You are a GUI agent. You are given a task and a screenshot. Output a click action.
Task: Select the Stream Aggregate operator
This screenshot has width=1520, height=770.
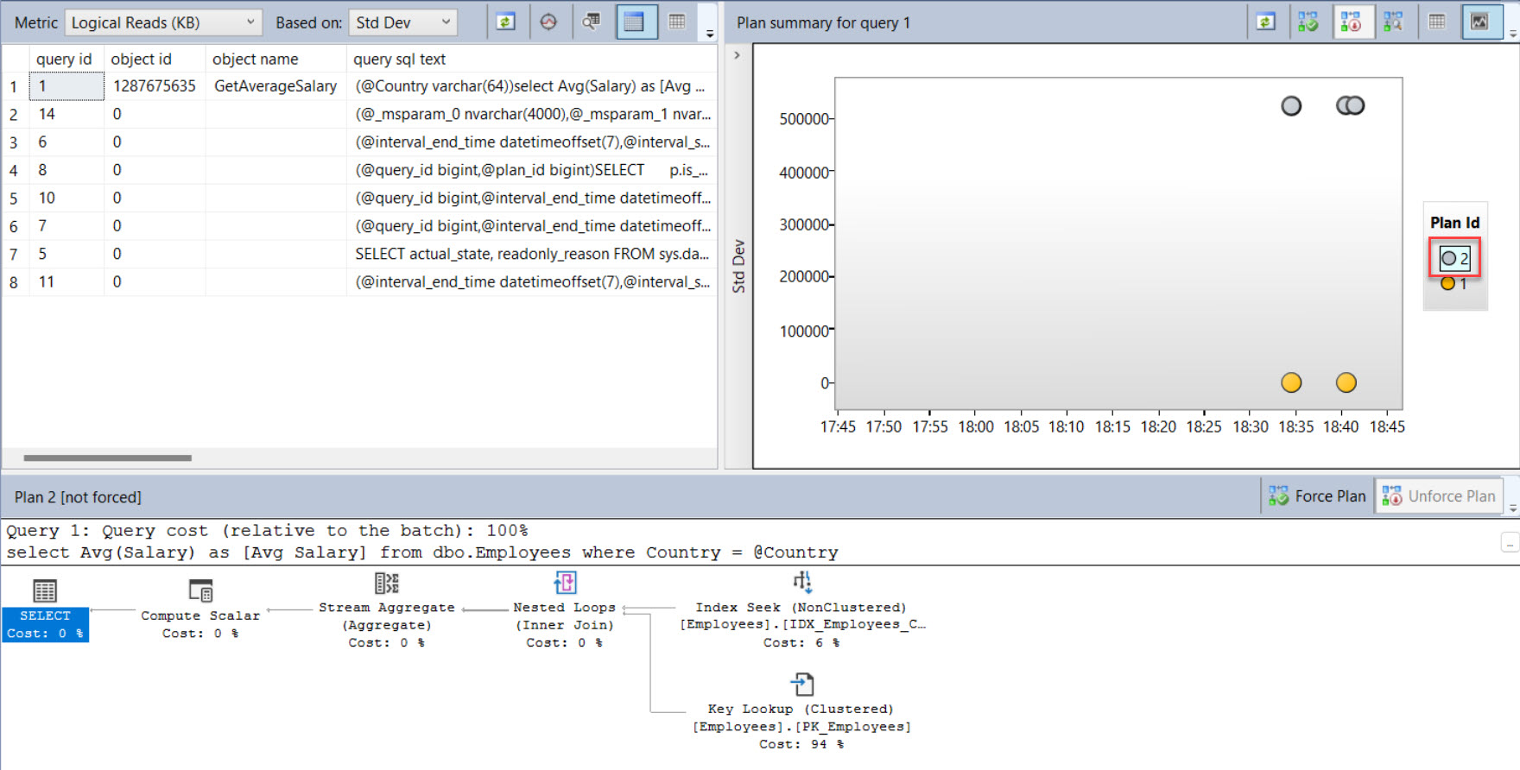tap(387, 609)
